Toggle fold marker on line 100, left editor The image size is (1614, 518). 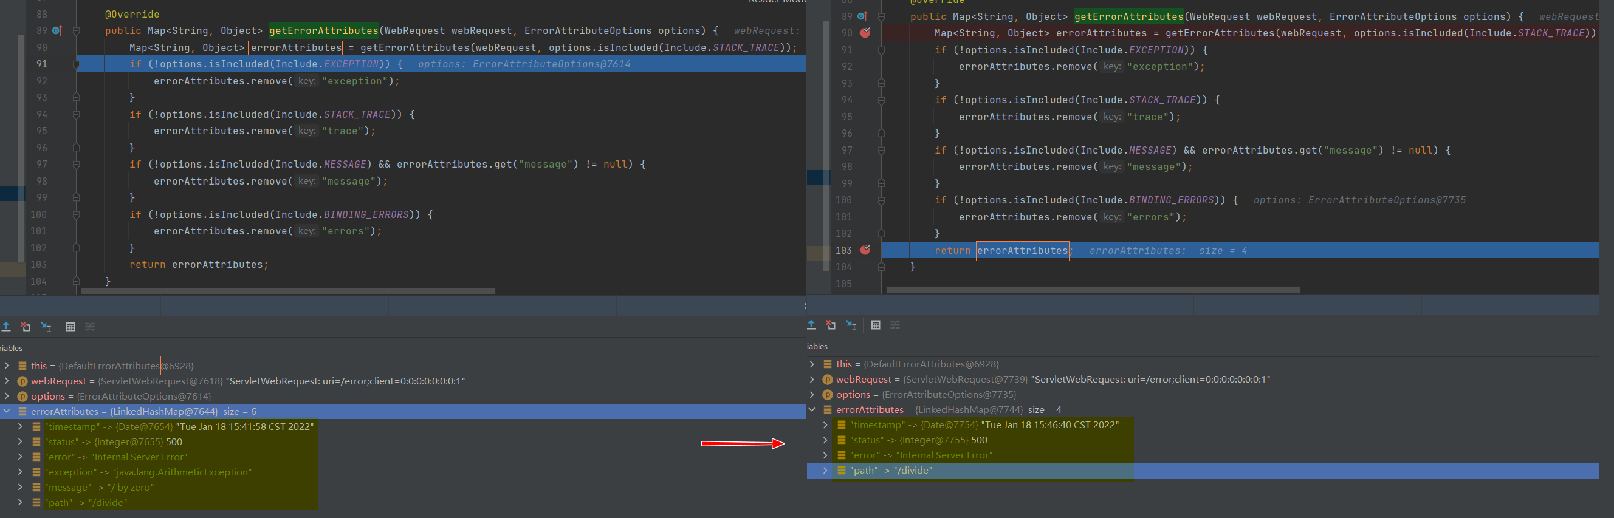pos(77,214)
